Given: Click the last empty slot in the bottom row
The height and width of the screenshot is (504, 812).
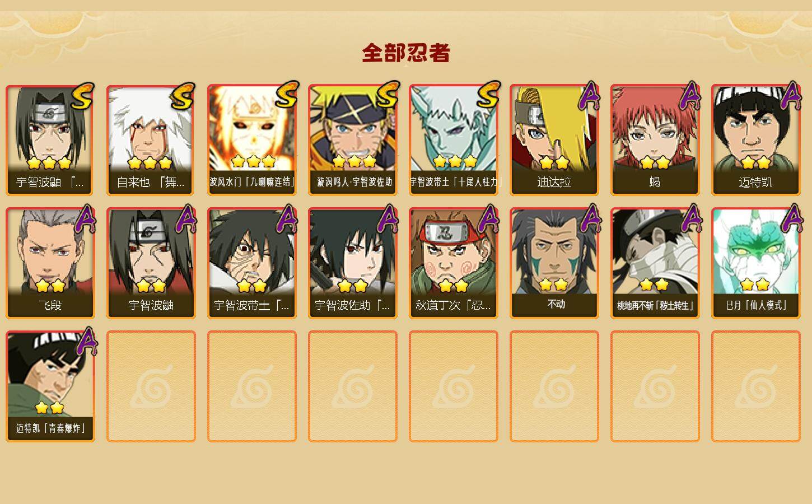Looking at the screenshot, I should tap(756, 386).
